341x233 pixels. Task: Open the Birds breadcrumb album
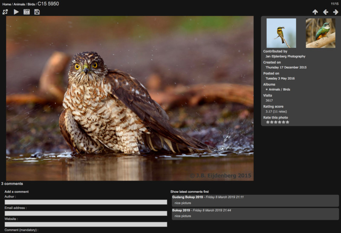click(31, 4)
